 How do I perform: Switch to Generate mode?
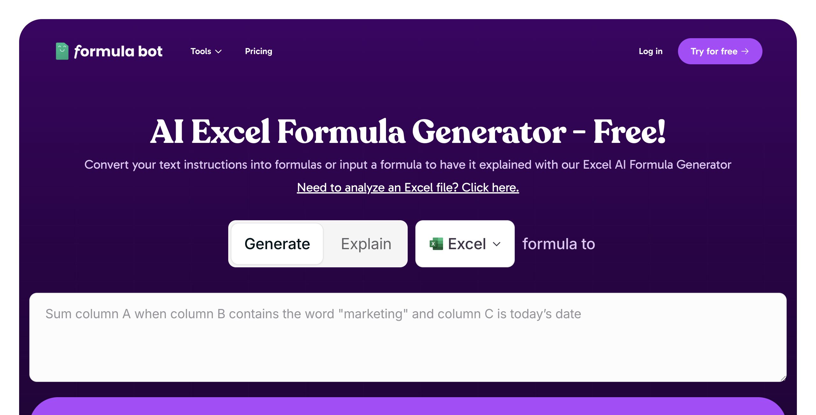click(277, 244)
